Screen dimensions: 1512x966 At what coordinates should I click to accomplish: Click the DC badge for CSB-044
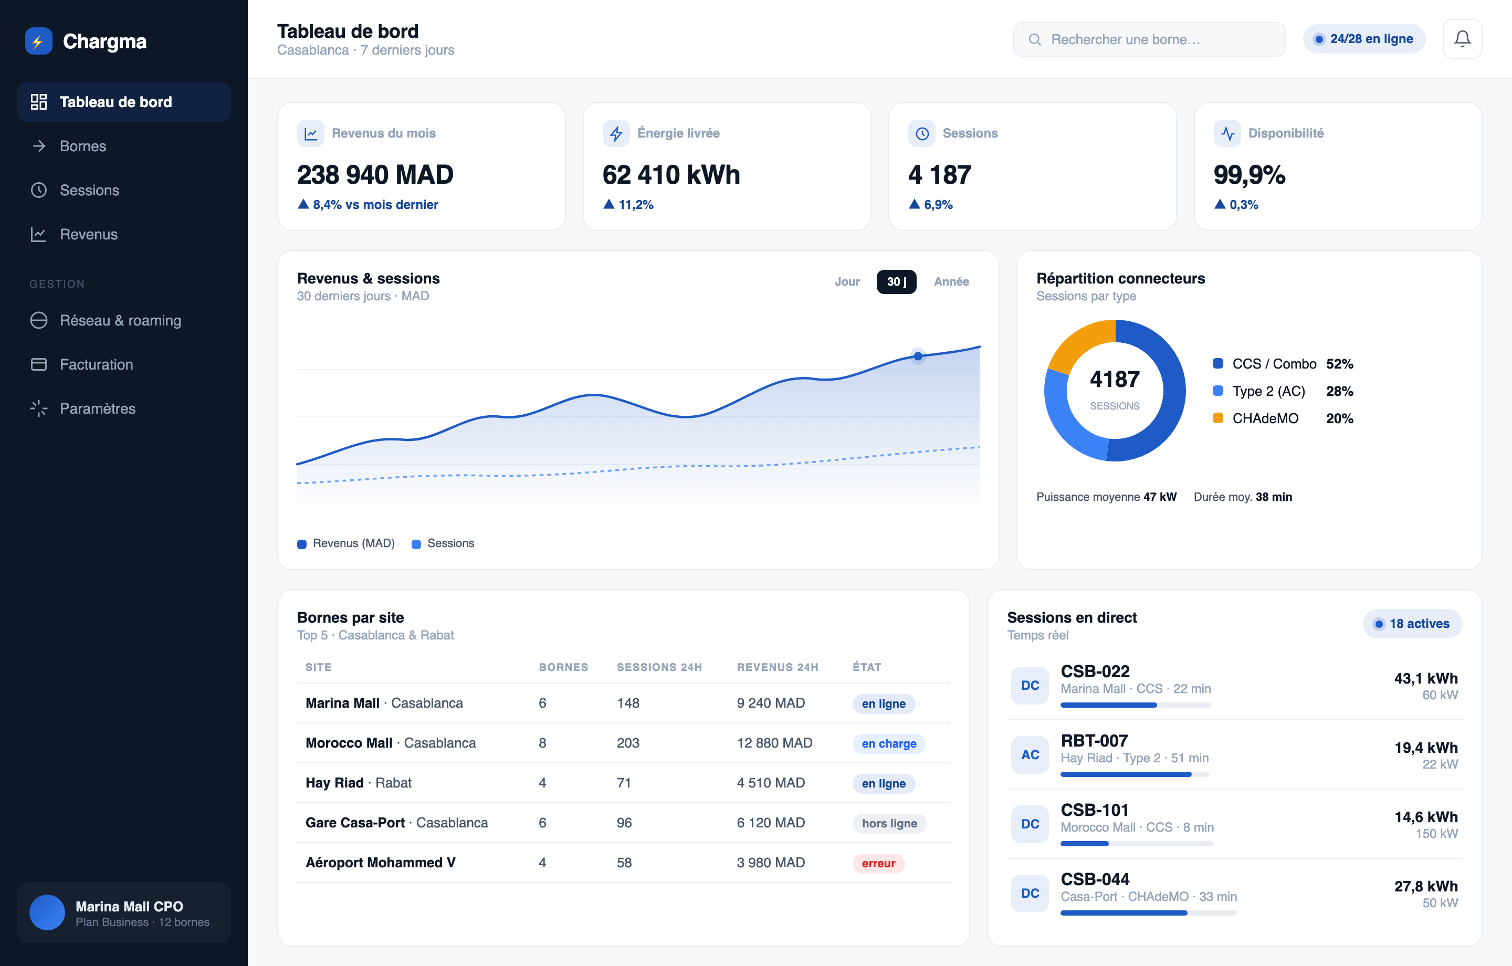point(1030,893)
